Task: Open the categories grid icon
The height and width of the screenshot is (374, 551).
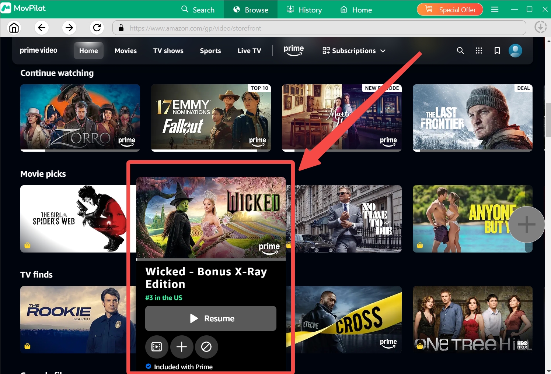Action: (479, 50)
